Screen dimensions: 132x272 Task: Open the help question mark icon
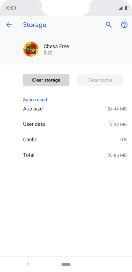tap(124, 25)
